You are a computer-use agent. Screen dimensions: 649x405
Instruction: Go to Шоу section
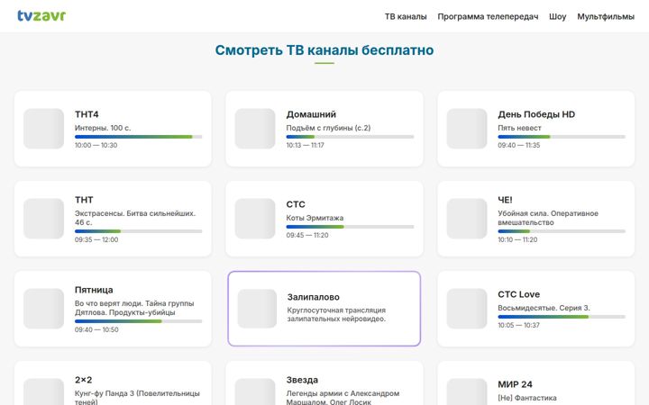coord(558,16)
